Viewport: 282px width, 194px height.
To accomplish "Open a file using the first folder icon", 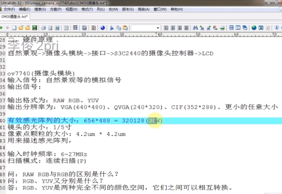I will pos(21,28).
